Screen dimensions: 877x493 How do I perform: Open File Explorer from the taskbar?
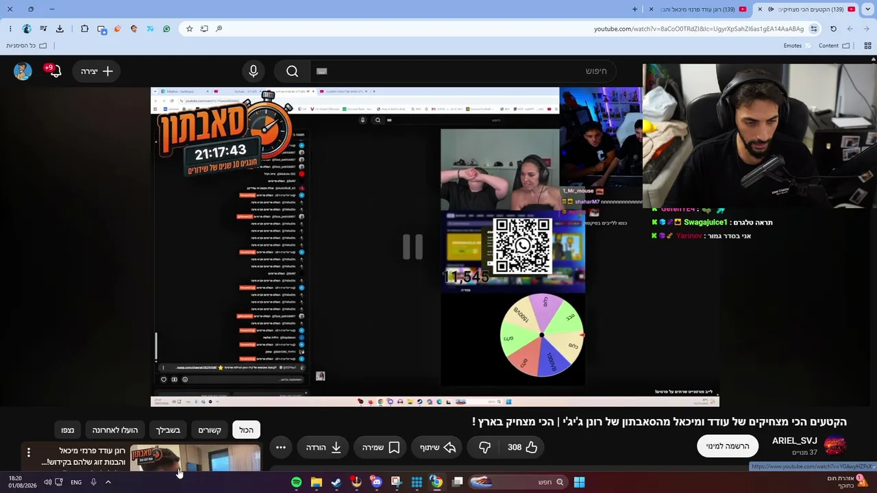316,482
